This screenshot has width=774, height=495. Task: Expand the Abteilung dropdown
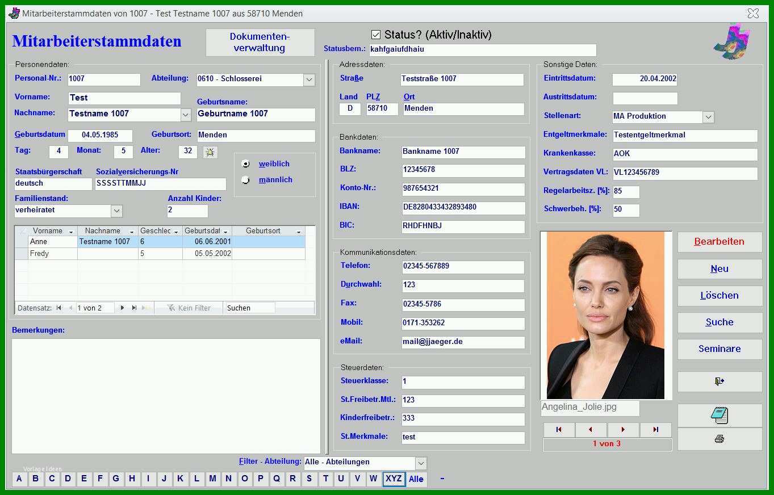[309, 79]
